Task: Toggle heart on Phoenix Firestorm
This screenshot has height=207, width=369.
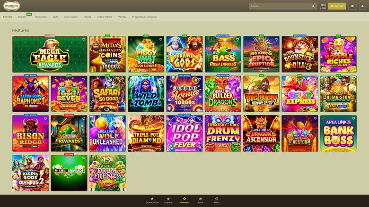Action: (x=315, y=118)
